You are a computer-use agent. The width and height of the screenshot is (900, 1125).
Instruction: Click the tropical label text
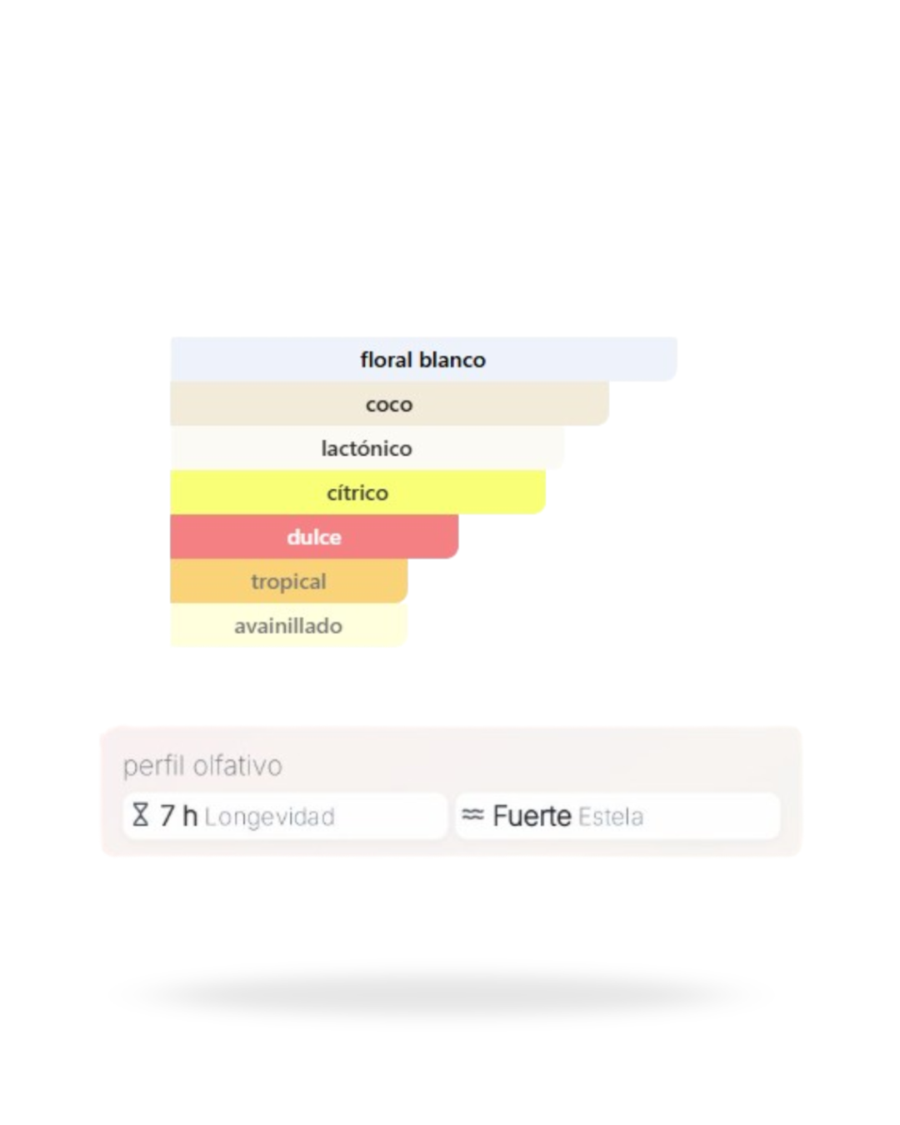point(288,582)
